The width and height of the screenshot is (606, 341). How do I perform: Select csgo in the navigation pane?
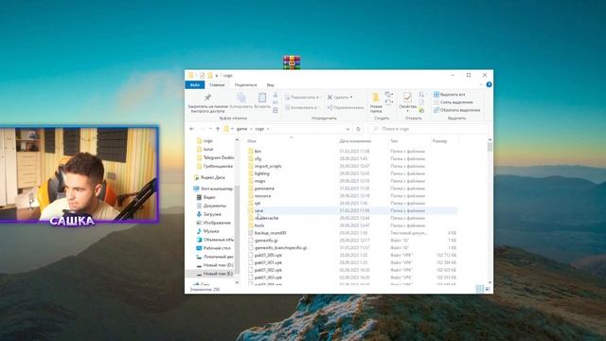click(205, 141)
